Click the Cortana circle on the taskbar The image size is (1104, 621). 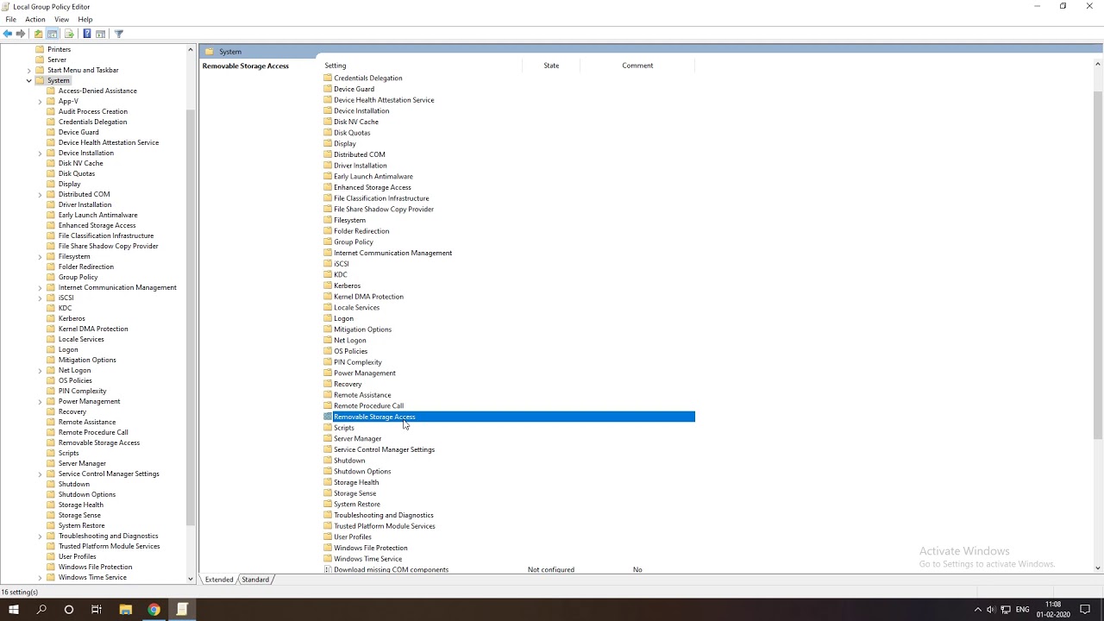pyautogui.click(x=69, y=610)
